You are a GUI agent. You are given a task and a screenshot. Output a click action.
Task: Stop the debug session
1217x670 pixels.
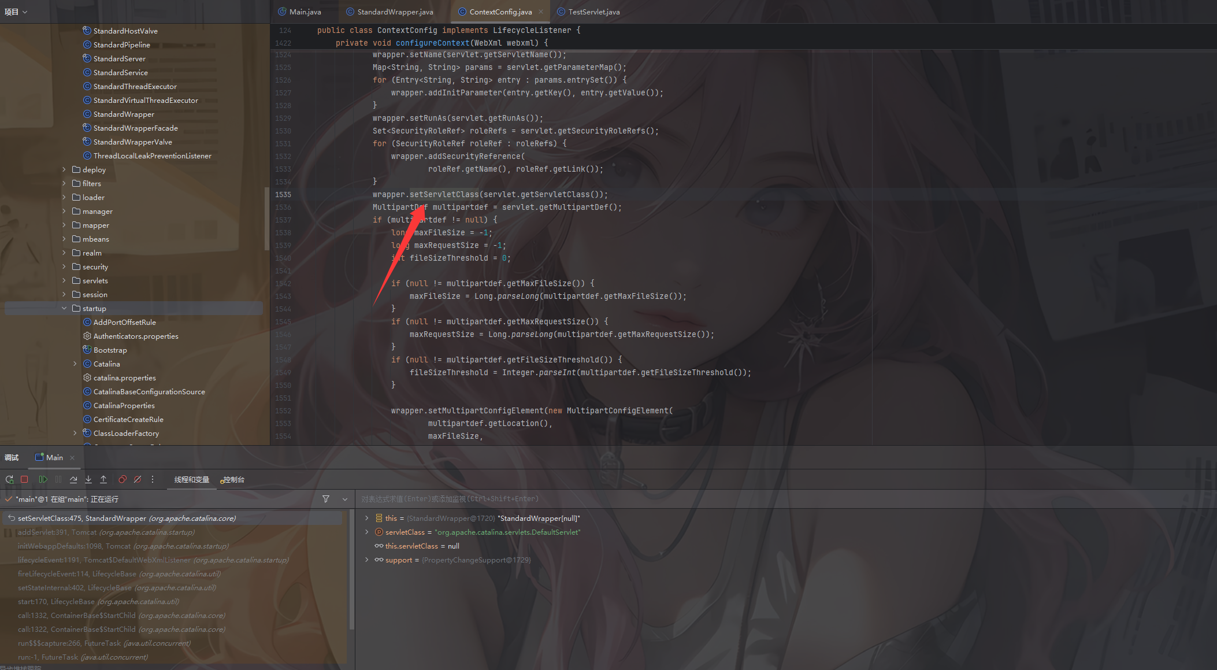(24, 479)
